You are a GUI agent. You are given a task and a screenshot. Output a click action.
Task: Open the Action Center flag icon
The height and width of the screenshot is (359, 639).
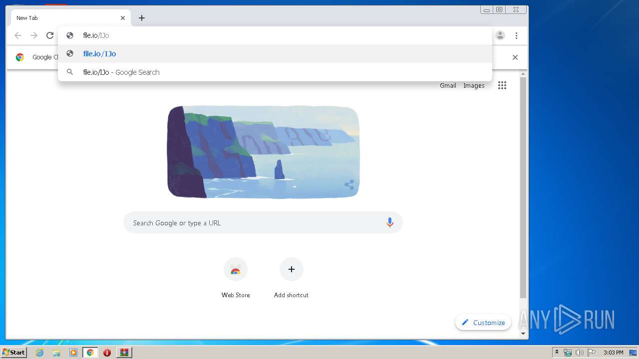coord(592,353)
